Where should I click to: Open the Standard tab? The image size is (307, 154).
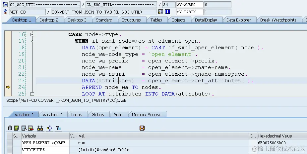tap(104, 20)
